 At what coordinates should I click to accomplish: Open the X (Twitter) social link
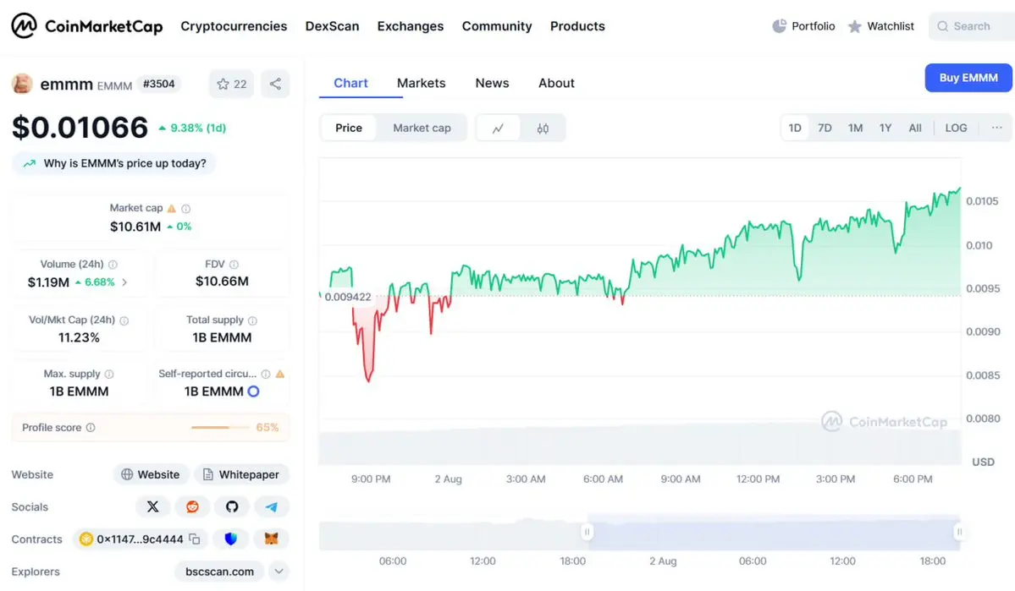click(x=152, y=507)
